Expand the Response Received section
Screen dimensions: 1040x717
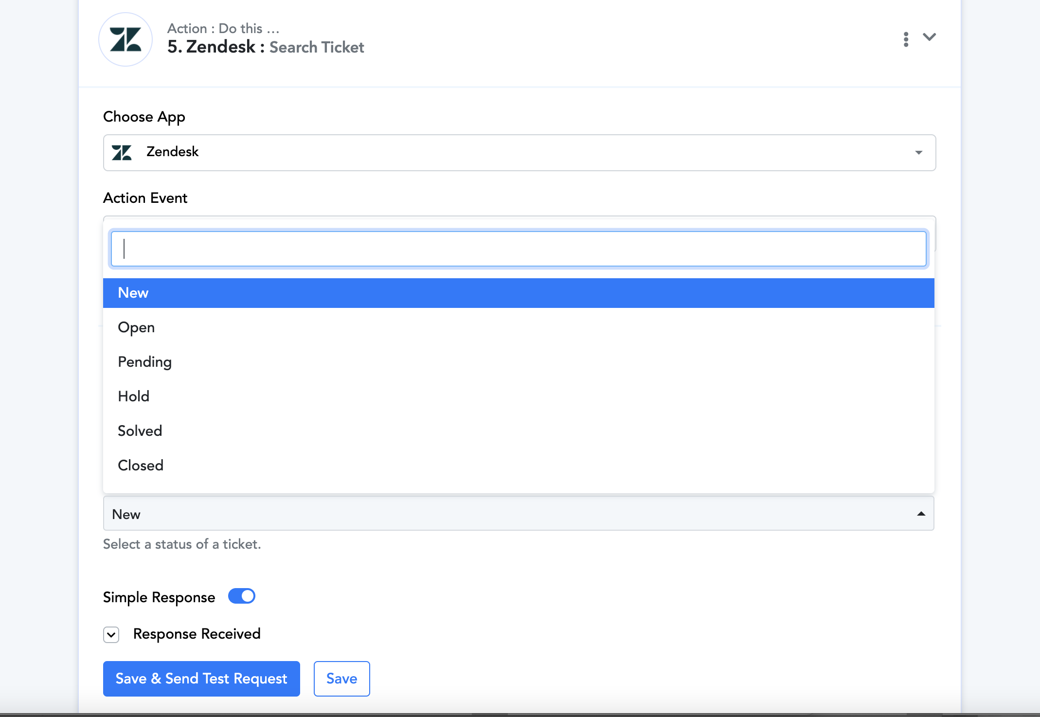click(111, 635)
